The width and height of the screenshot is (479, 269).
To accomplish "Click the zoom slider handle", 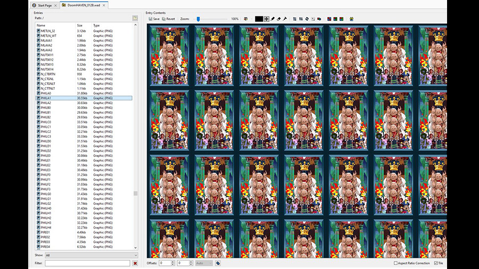I will click(x=198, y=19).
